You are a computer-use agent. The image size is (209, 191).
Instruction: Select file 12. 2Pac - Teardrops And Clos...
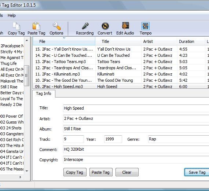coord(64,68)
